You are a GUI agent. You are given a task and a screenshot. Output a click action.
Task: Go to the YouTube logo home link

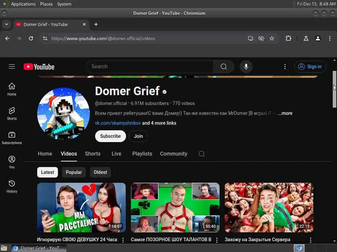[x=39, y=67]
